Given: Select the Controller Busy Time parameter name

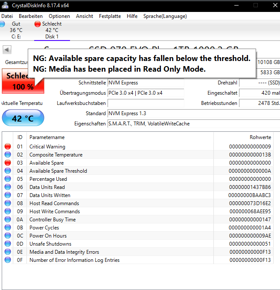Looking at the screenshot, I should point(52,220).
